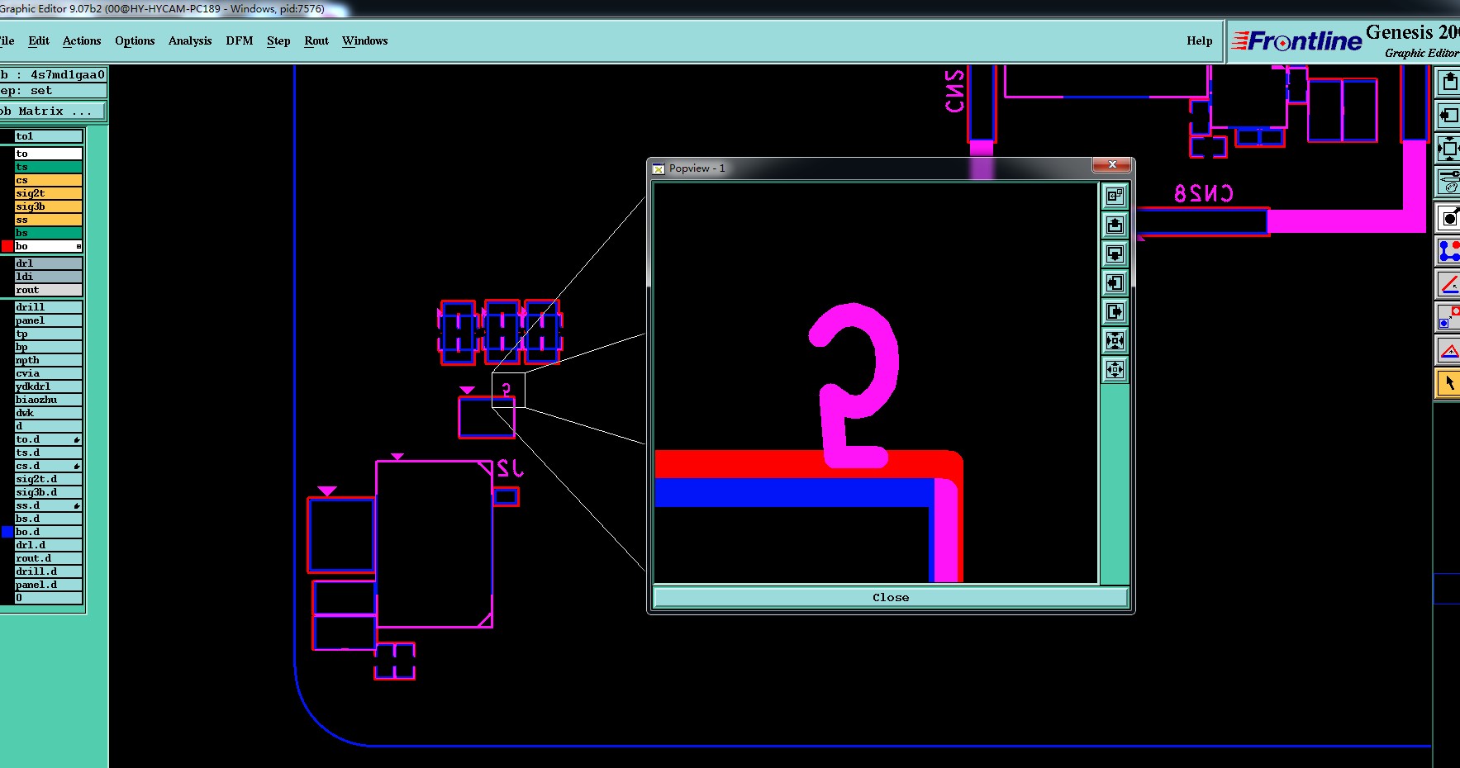Activate the arrow pointer select tool
Screen dimensions: 1460x768
(1449, 383)
